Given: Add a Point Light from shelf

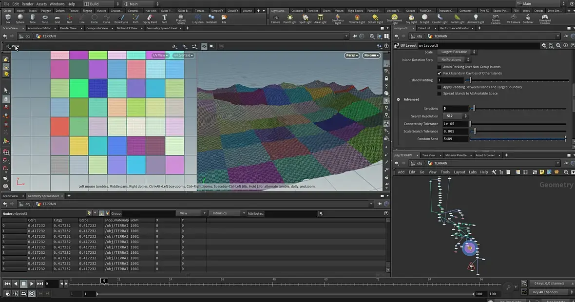Looking at the screenshot, I should 290,18.
